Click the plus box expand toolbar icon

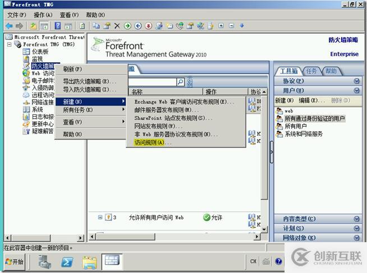coord(221,25)
